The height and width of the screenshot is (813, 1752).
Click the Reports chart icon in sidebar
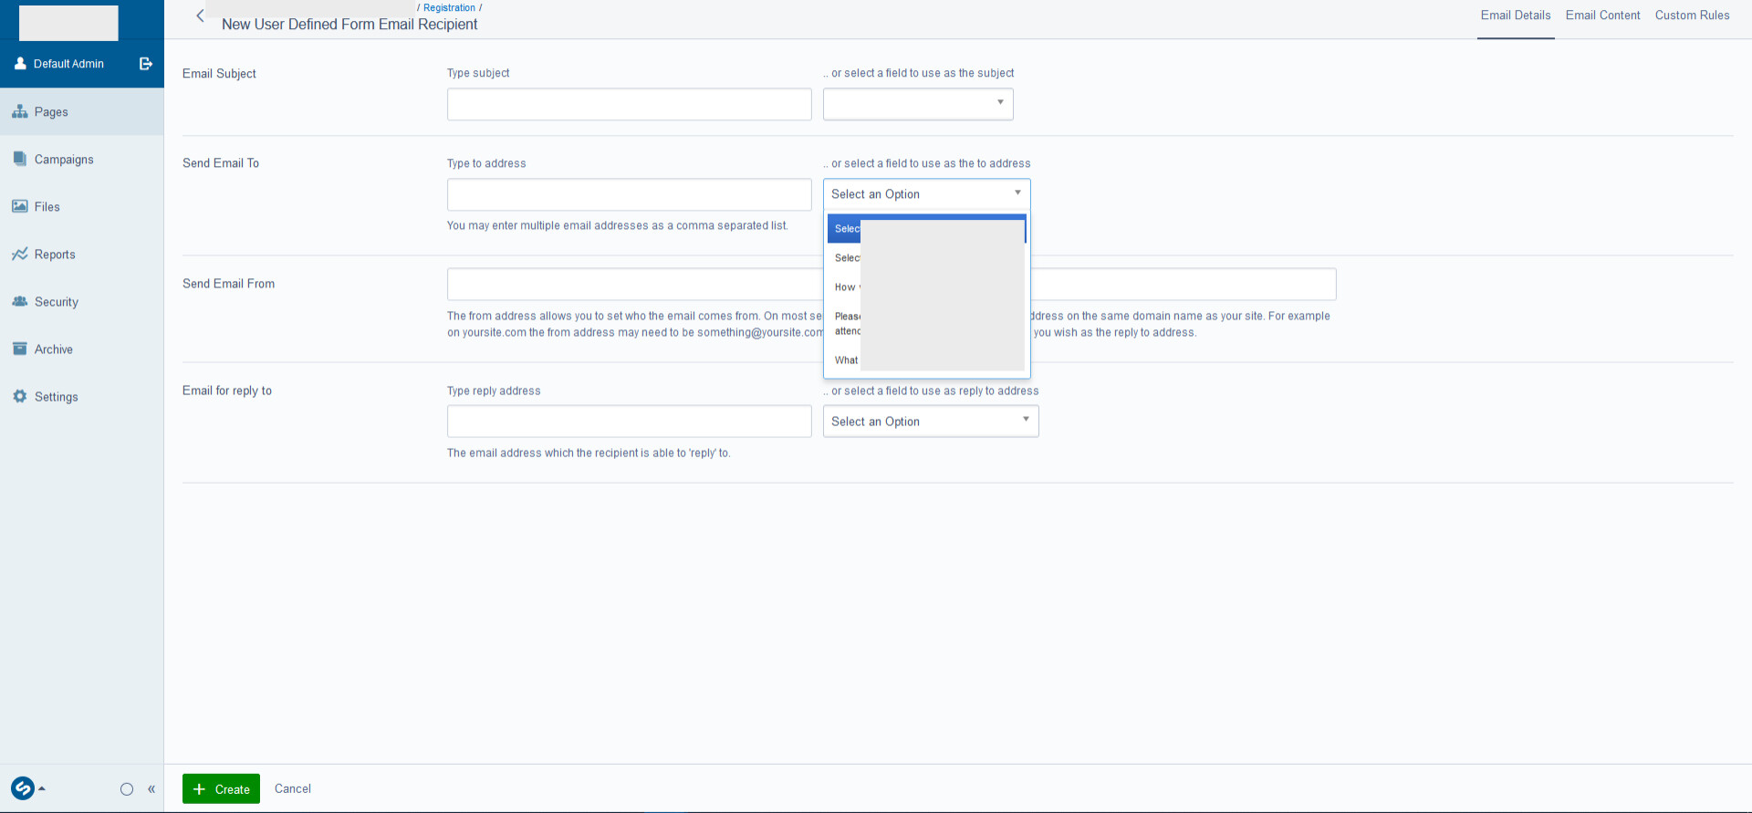tap(19, 254)
